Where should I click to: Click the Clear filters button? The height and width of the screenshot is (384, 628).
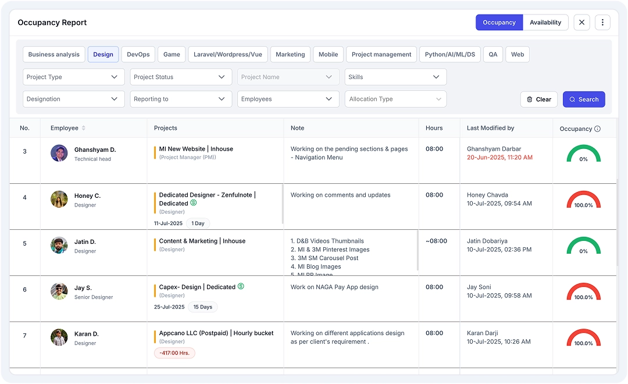click(x=538, y=99)
